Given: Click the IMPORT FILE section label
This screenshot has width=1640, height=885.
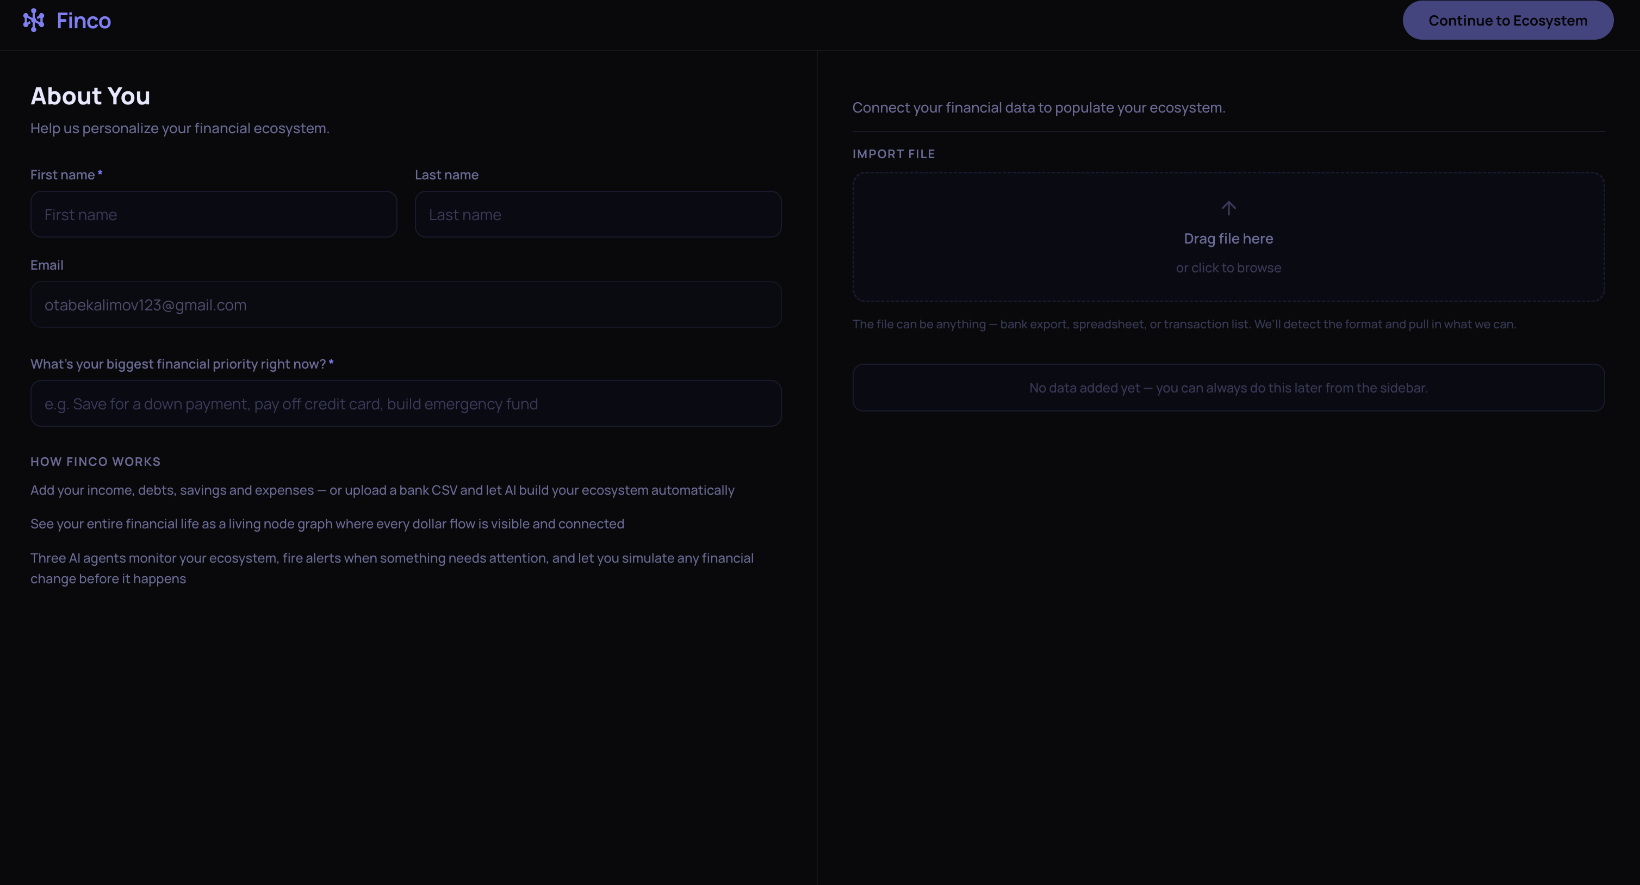Looking at the screenshot, I should pyautogui.click(x=893, y=154).
